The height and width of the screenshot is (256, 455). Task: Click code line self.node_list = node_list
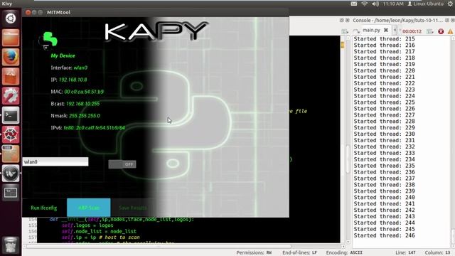pyautogui.click(x=99, y=231)
